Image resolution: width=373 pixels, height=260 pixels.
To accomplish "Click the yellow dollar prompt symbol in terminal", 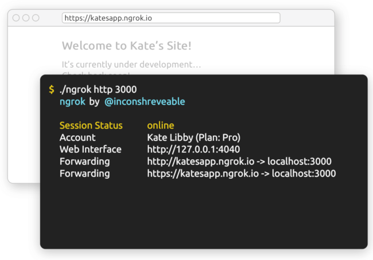I will point(52,90).
